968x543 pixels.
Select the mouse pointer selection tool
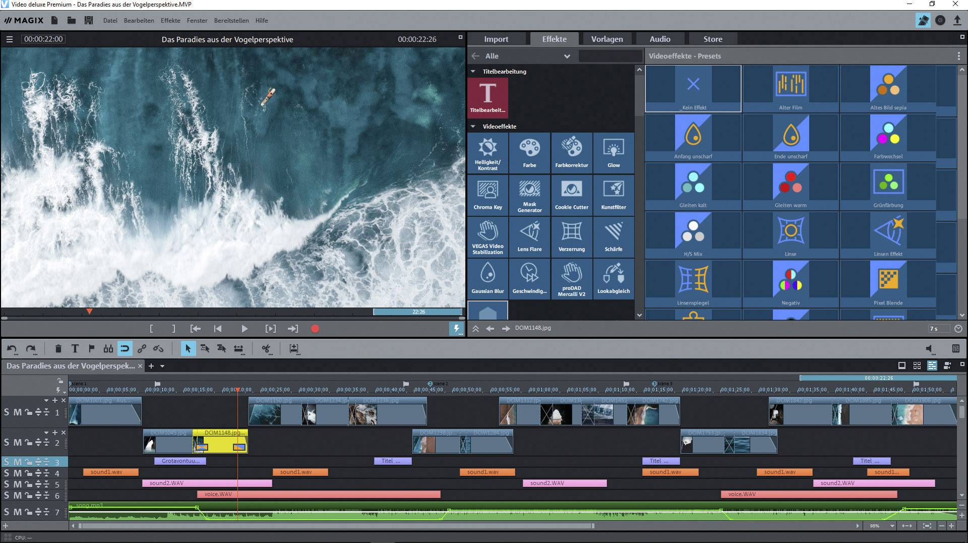click(x=188, y=348)
